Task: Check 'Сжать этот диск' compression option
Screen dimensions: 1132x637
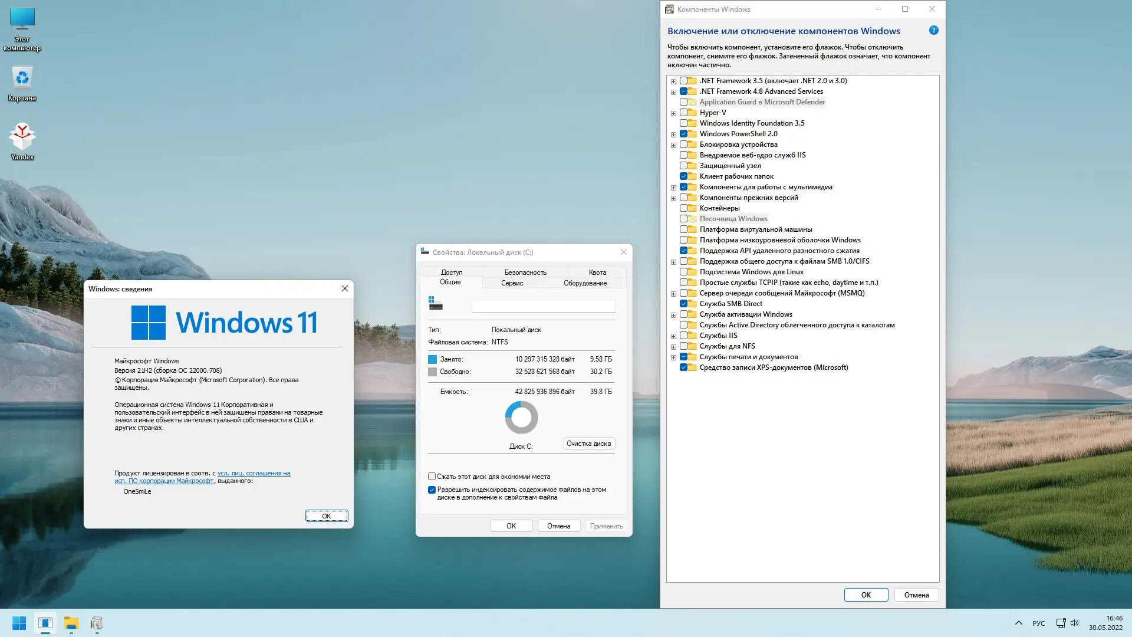Action: (x=432, y=477)
